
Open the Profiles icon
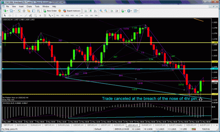(11, 11)
